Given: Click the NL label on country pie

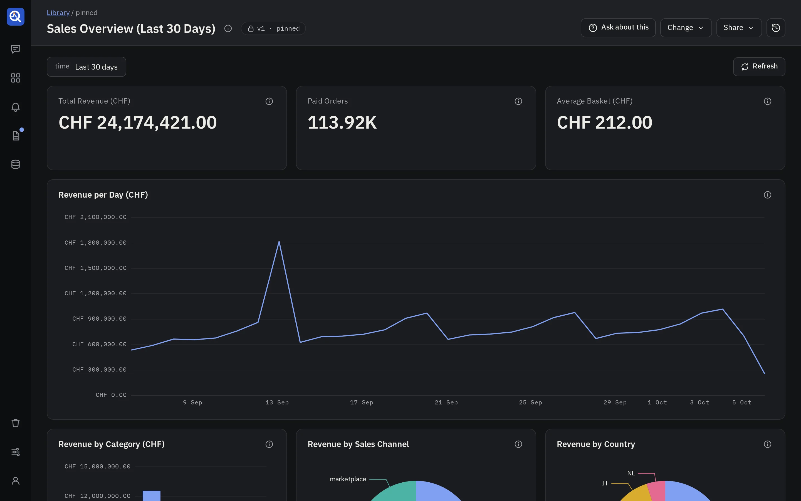Looking at the screenshot, I should click(631, 473).
